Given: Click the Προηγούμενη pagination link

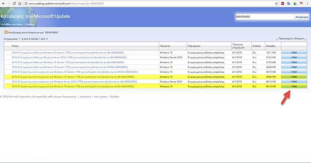Looking at the screenshot, I should click(x=286, y=39).
